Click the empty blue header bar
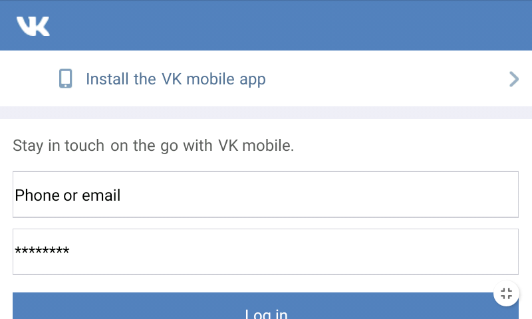532x319 pixels. click(x=299, y=26)
